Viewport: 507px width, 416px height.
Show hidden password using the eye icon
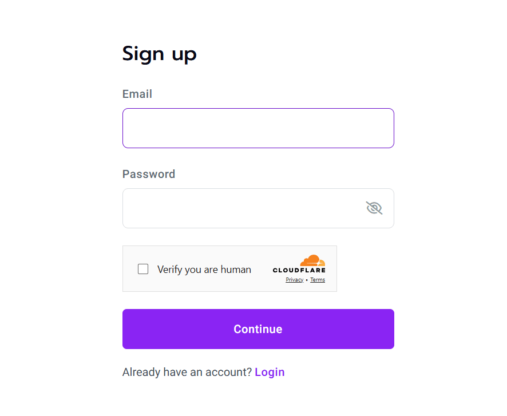click(374, 208)
